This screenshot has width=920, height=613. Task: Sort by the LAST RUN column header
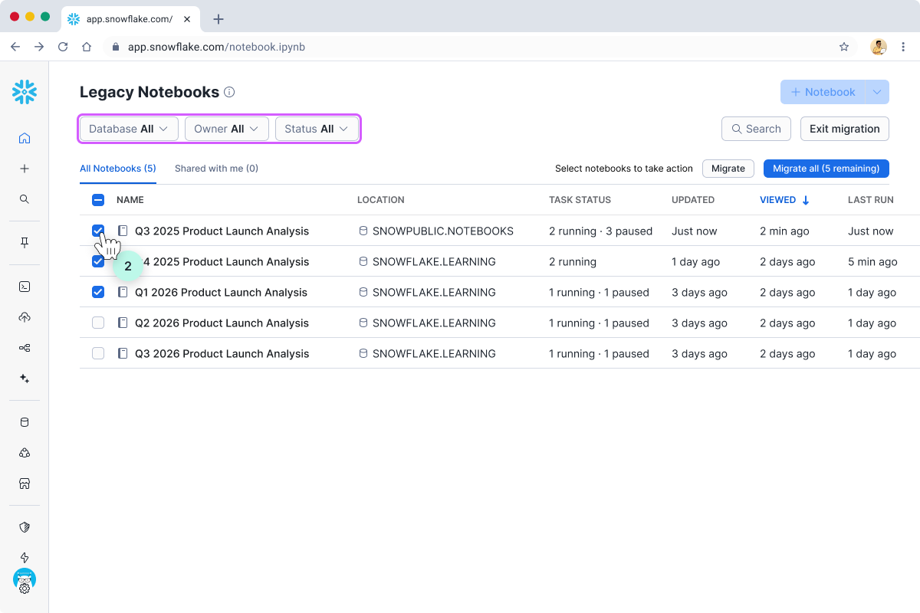[871, 200]
